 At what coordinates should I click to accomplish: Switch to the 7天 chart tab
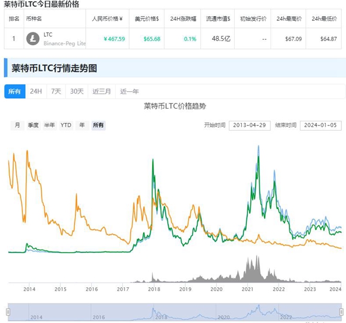click(56, 91)
